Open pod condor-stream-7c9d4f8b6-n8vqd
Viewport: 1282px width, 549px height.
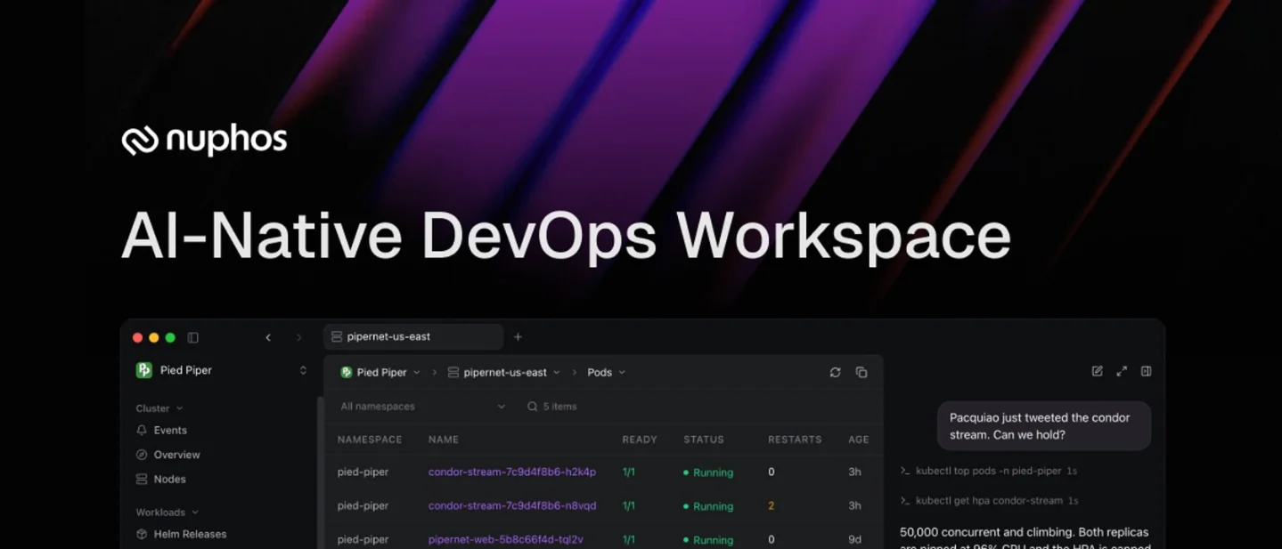point(512,506)
